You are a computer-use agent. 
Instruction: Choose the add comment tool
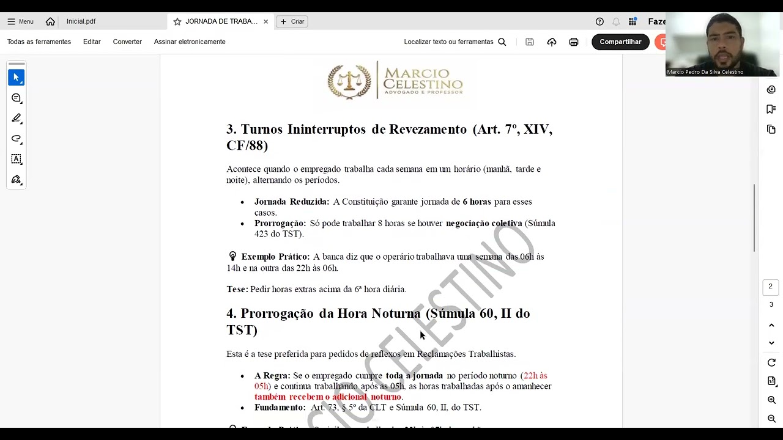(x=17, y=98)
